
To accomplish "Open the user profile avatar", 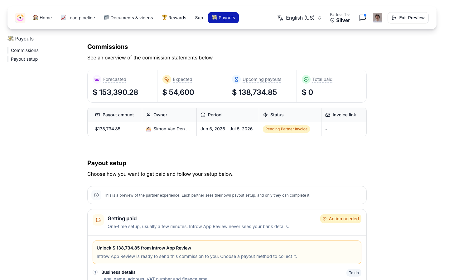I will (378, 18).
